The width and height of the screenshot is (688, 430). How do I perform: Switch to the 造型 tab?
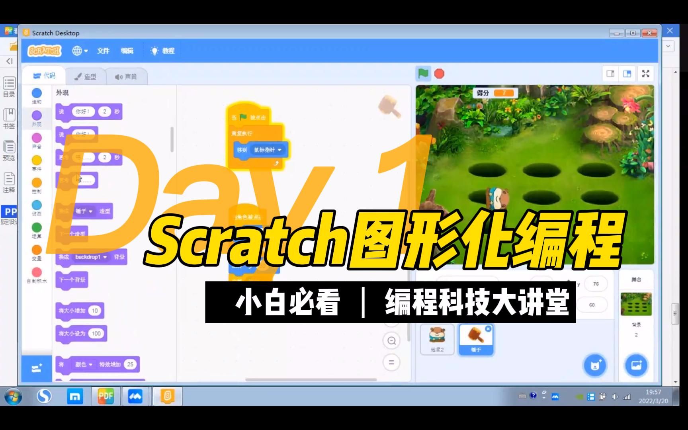86,76
